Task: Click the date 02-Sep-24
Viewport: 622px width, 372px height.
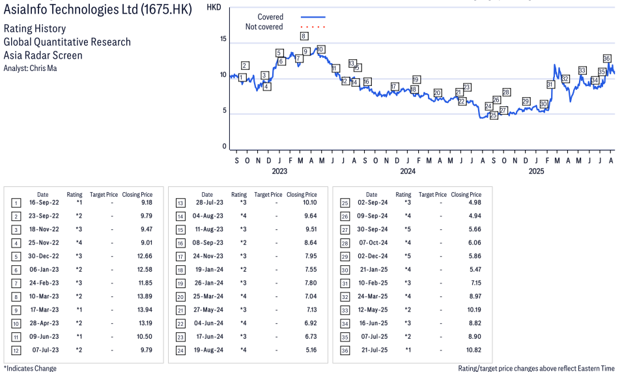Action: (373, 202)
